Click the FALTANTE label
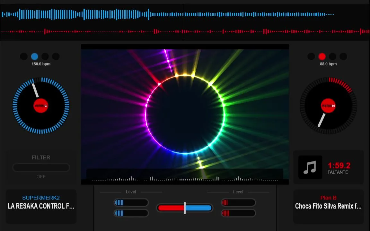Viewport: 370px width, 231px height. click(338, 172)
